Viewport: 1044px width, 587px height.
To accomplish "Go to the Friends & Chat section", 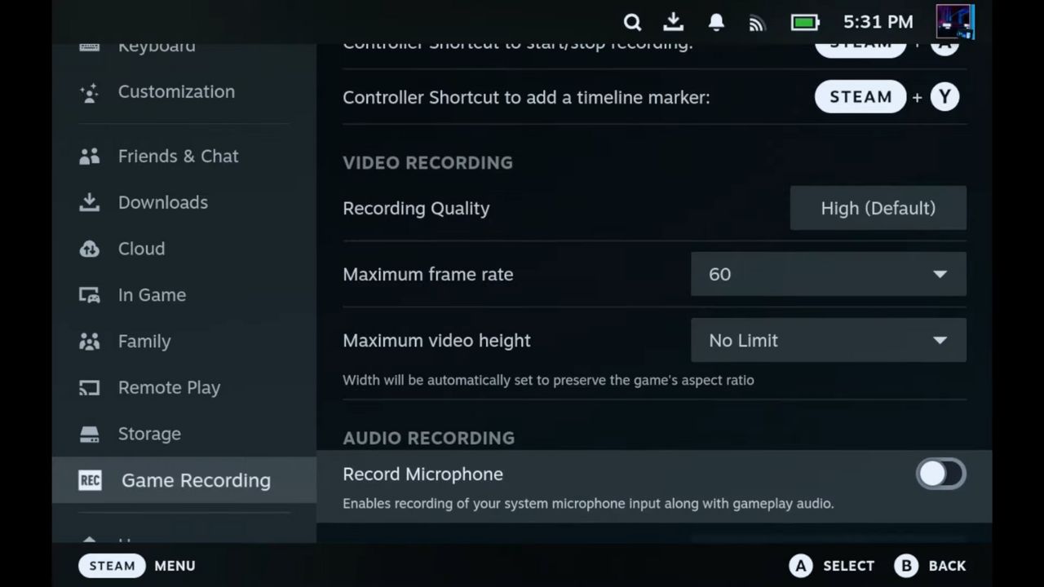I will tap(178, 156).
